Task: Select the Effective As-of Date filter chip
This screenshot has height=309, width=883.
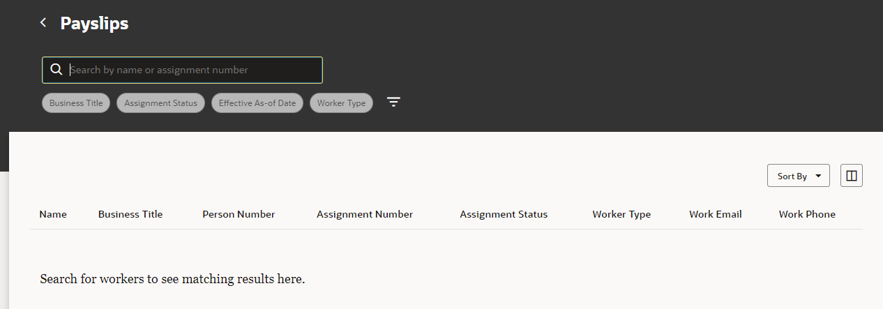Action: (x=257, y=103)
